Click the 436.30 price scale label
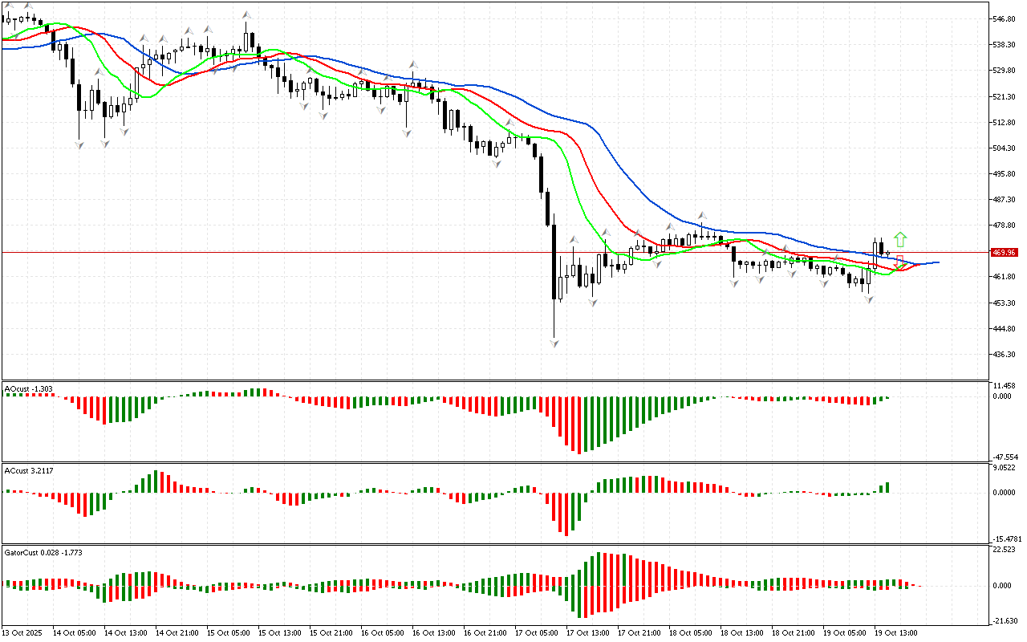This screenshot has height=642, width=1027. click(x=1005, y=355)
